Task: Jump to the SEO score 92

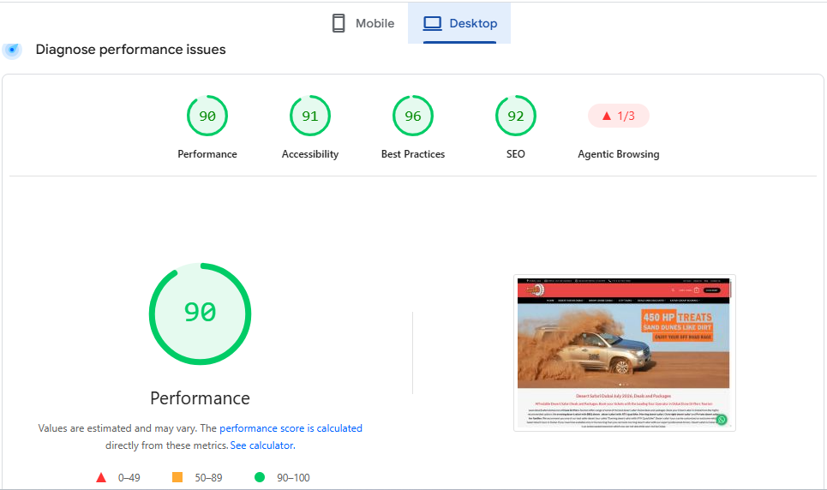Action: pos(516,116)
